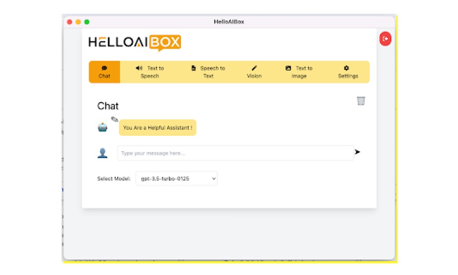Screen dimensions: 458x275
Task: Click the 'Select Model:' label
Action: coord(114,179)
